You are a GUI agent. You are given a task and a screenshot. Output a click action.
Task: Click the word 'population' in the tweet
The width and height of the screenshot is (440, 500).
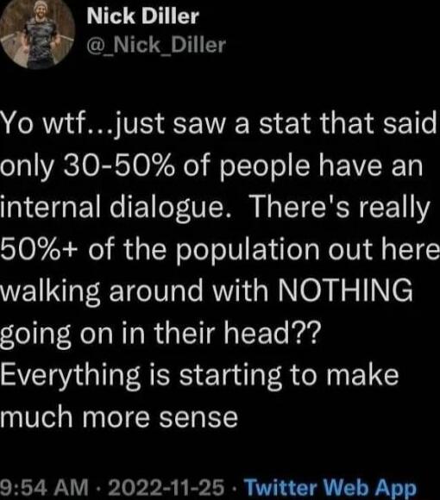tap(248, 251)
